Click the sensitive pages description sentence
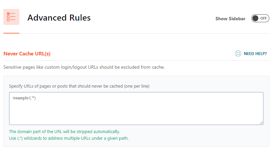 pos(84,67)
